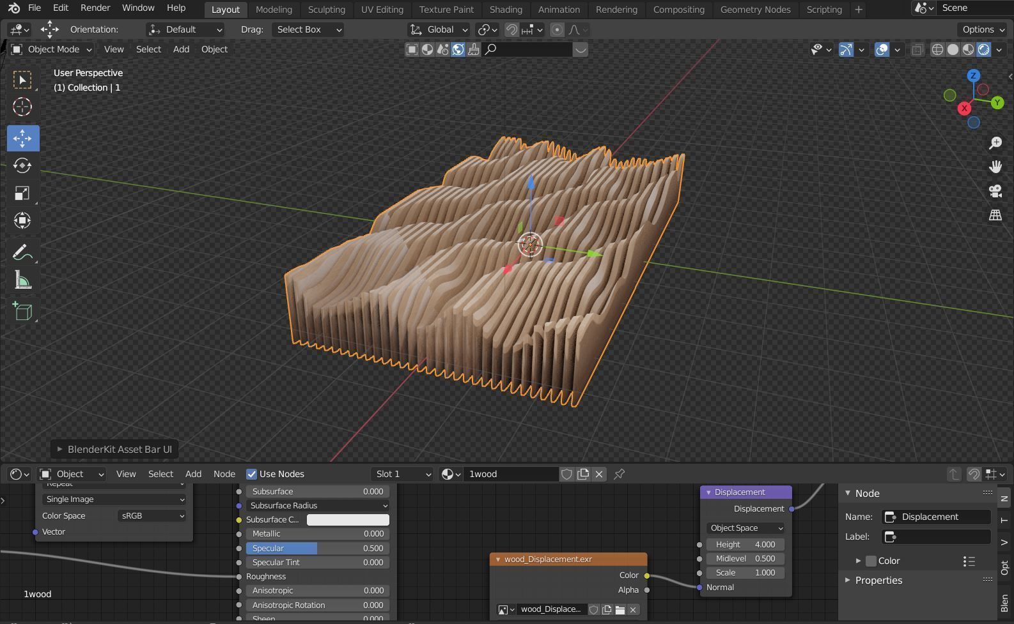Click the Subsurface Color swatch

pyautogui.click(x=348, y=520)
